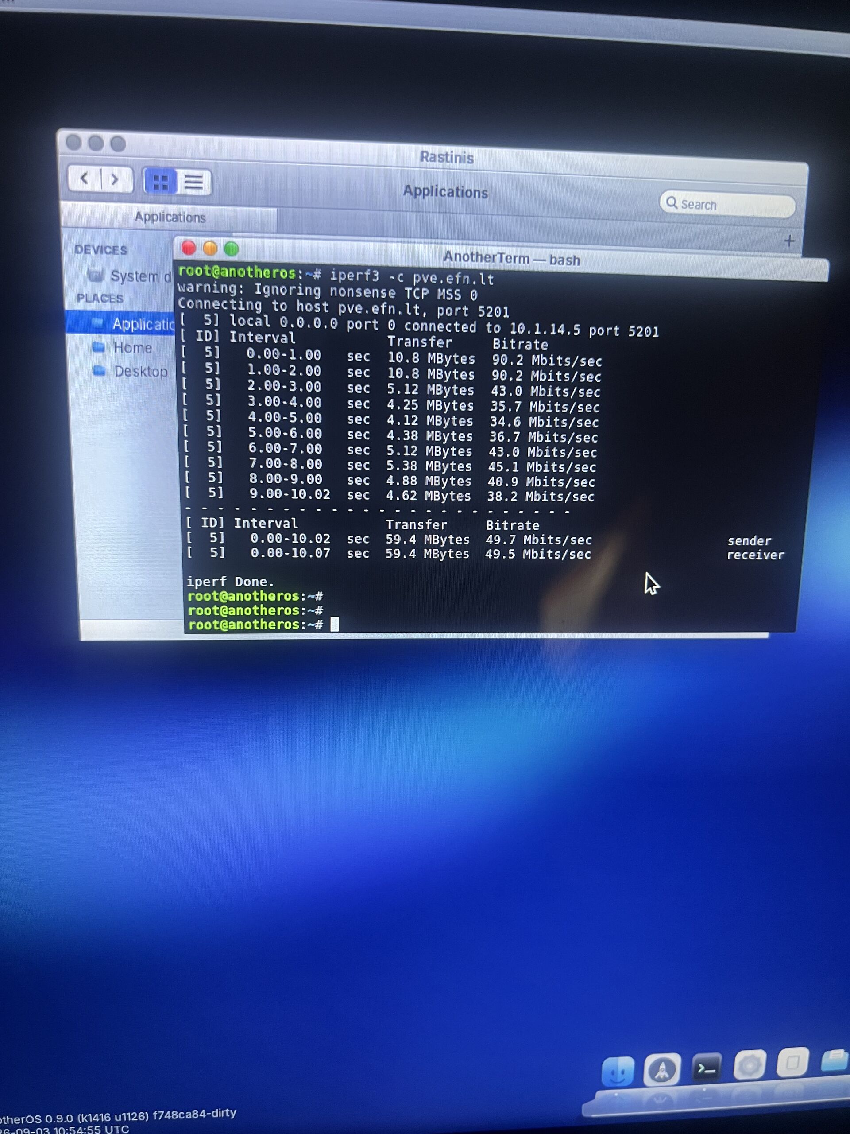Select Applications in the Places sidebar

pos(120,323)
